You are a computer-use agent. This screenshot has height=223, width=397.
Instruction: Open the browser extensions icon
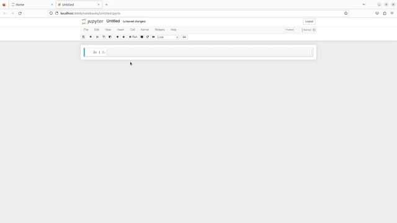click(x=385, y=14)
